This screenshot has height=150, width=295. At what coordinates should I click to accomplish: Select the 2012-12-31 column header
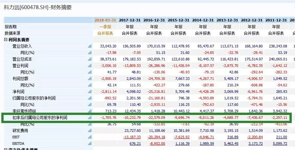click(252, 20)
